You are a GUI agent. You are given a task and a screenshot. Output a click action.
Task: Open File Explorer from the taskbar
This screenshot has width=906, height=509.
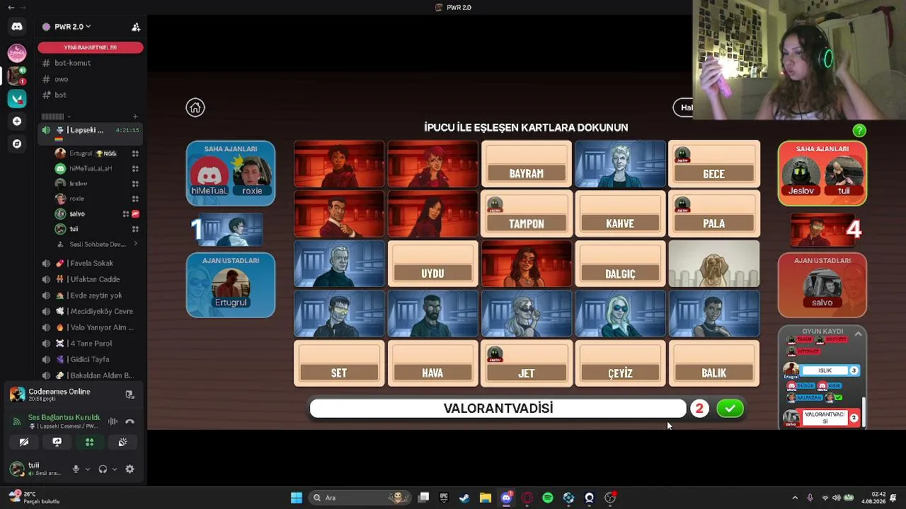click(x=486, y=498)
